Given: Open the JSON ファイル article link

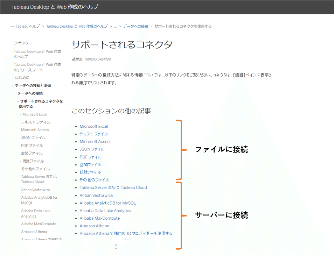Looking at the screenshot, I should (92, 149).
